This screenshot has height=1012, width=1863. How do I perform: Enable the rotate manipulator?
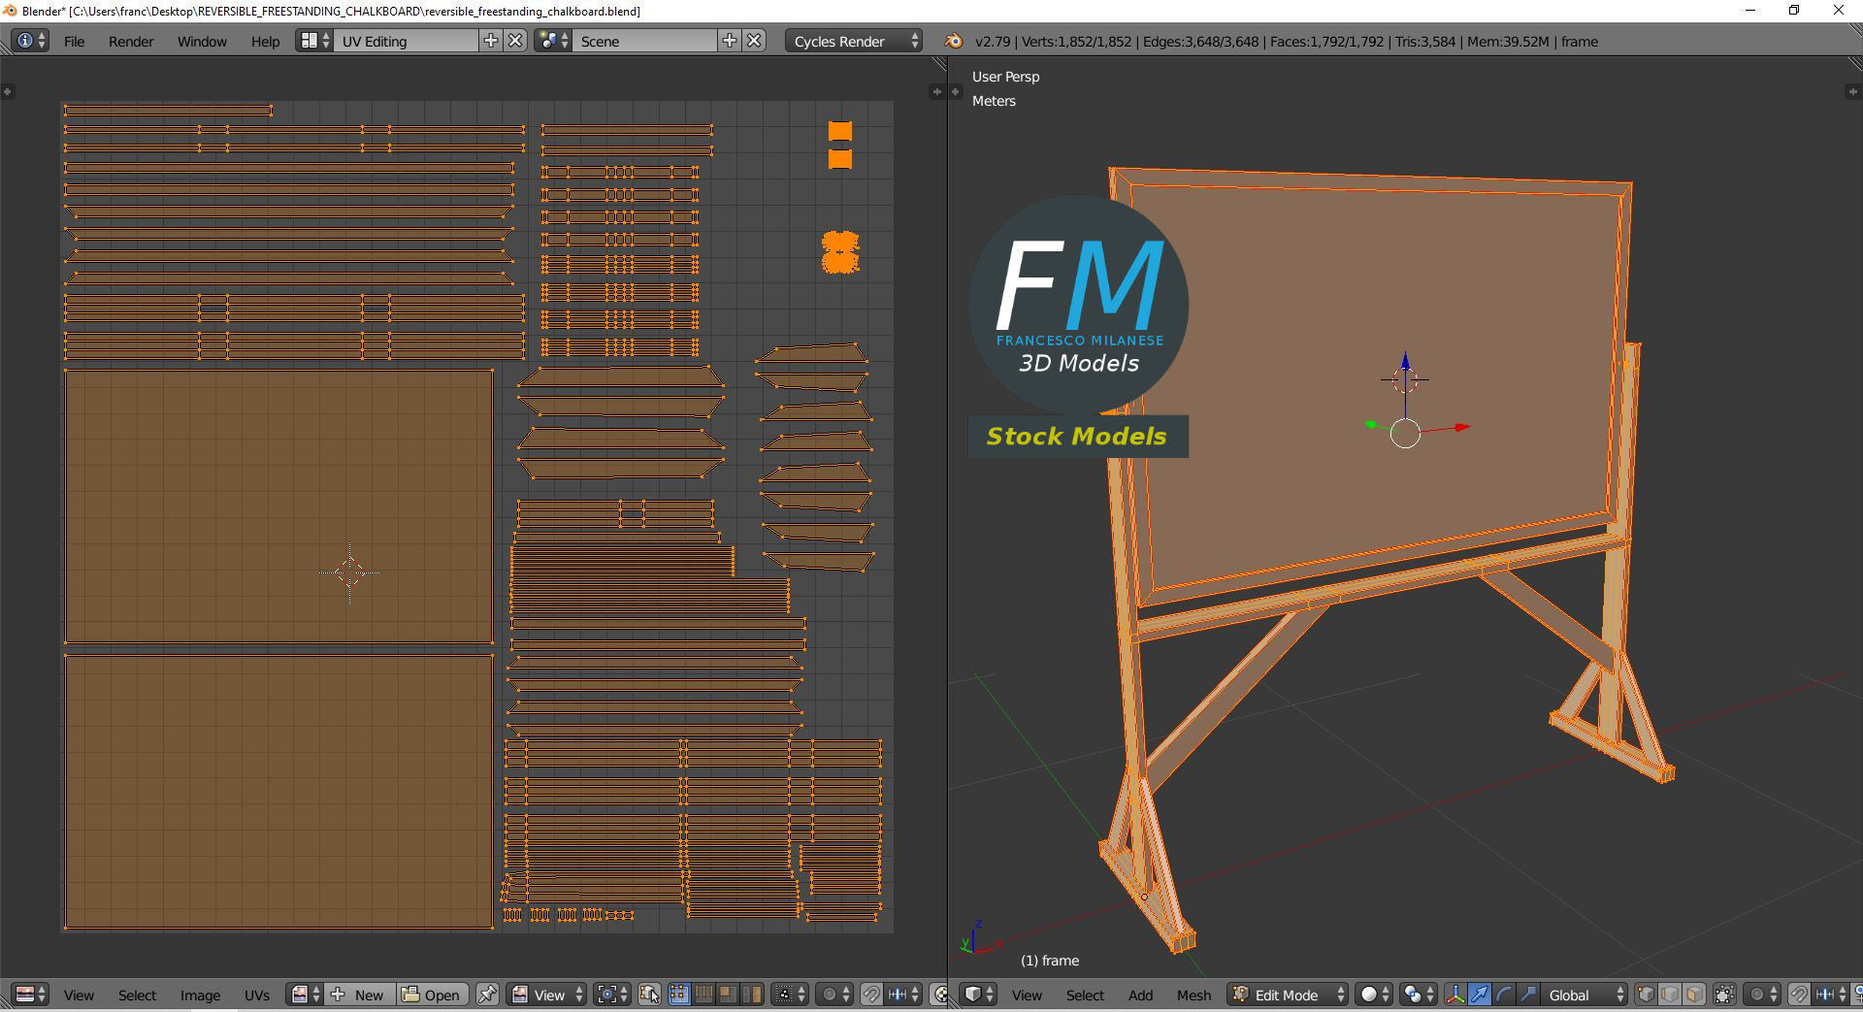[1504, 995]
